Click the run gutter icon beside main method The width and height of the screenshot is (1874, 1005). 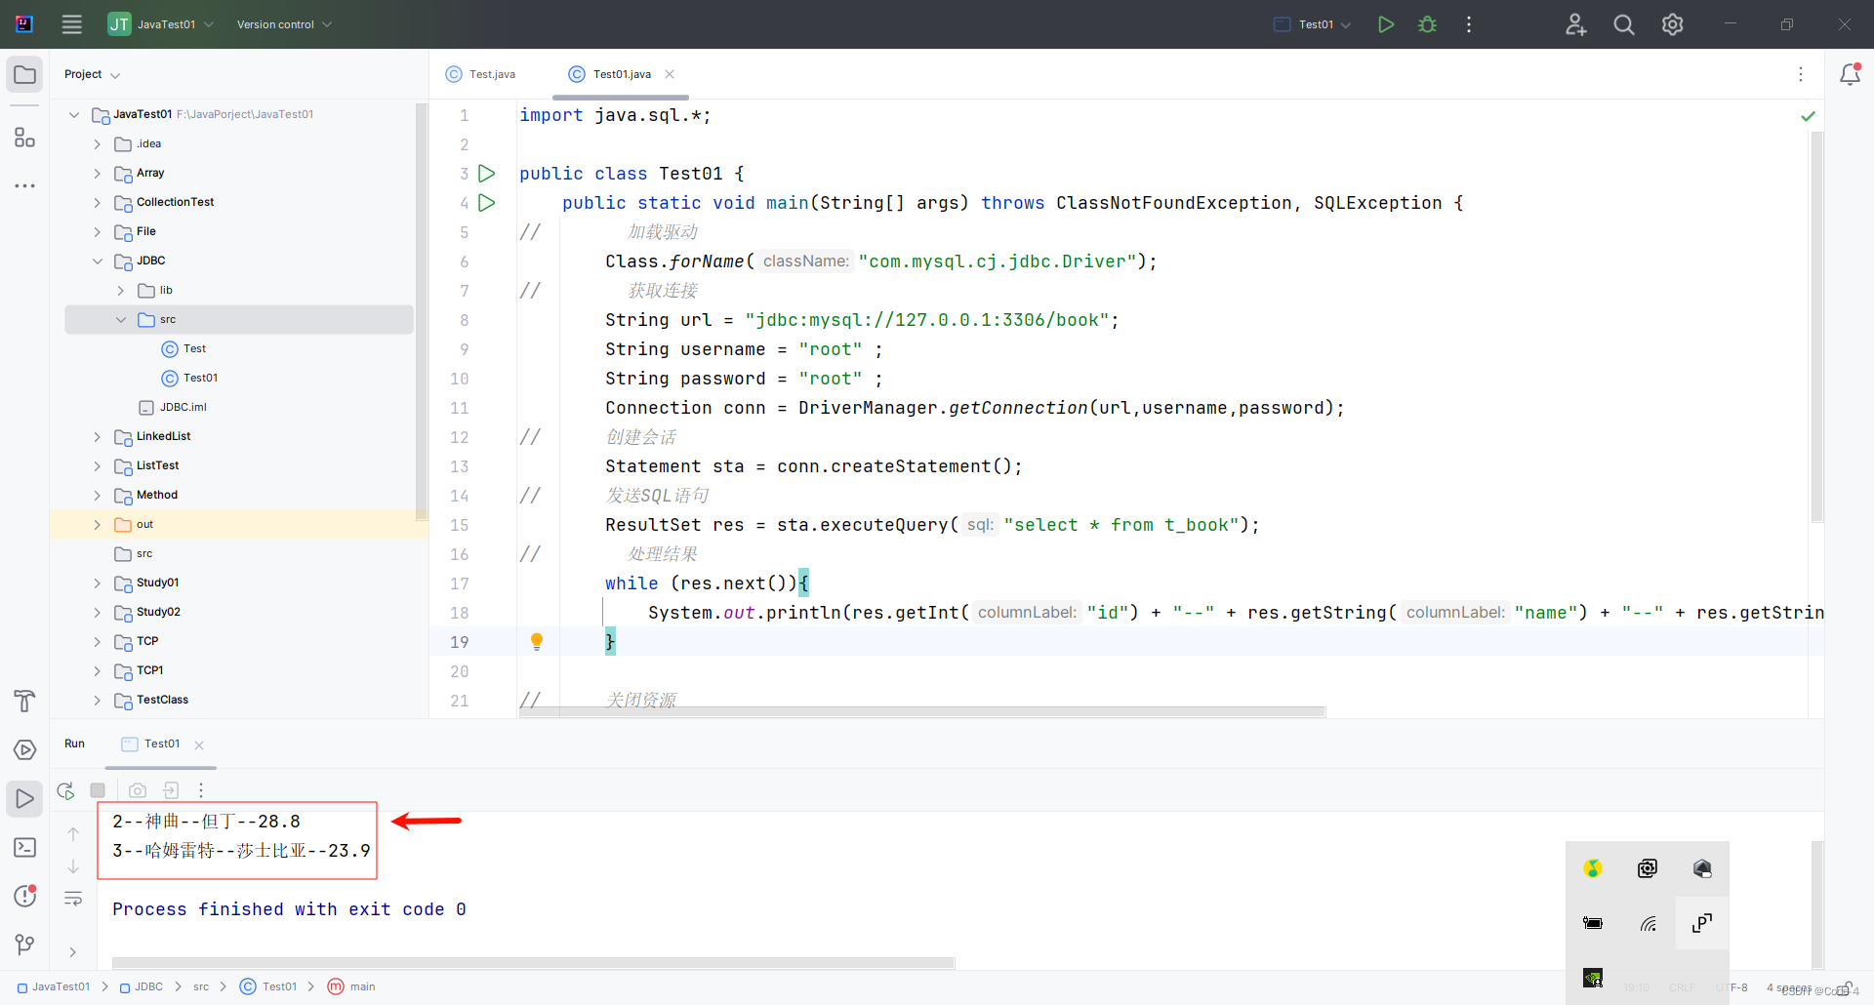coord(487,203)
